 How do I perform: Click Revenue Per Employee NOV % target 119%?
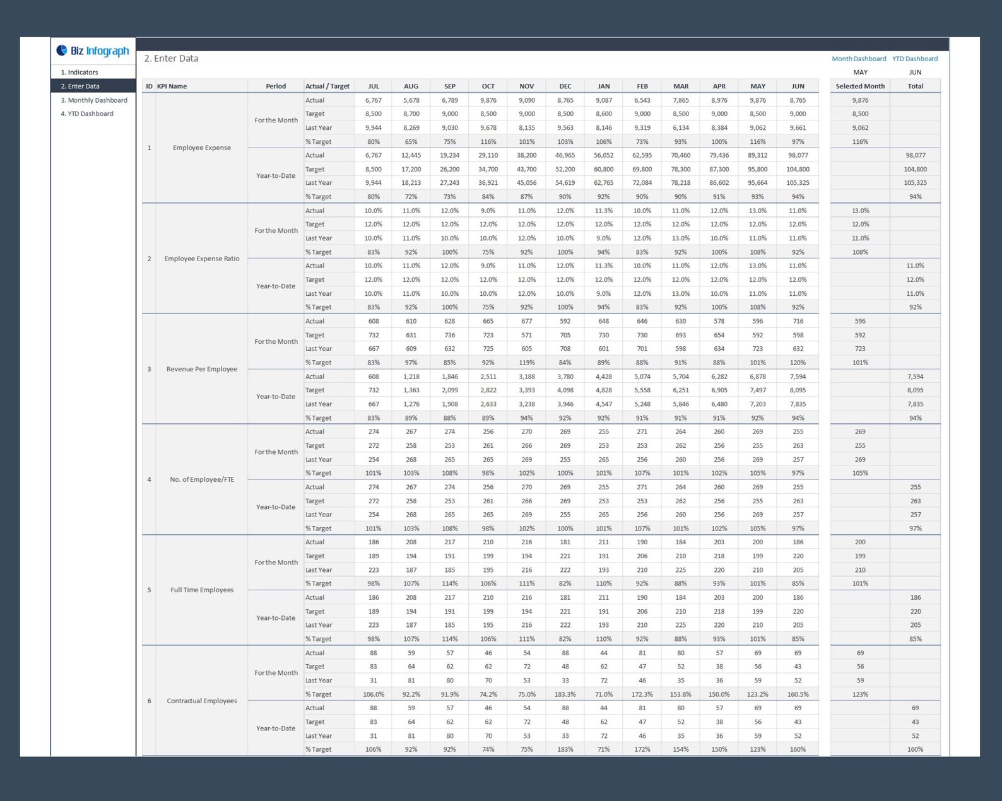pos(526,363)
